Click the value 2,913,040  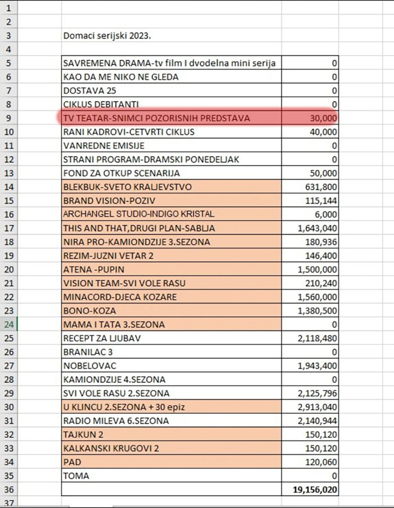(317, 407)
